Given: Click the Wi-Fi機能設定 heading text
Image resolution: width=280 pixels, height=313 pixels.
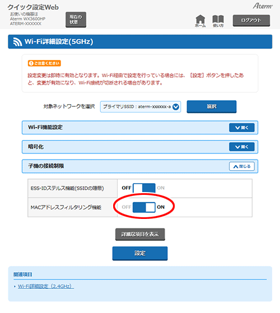Looking at the screenshot, I should (45, 127).
